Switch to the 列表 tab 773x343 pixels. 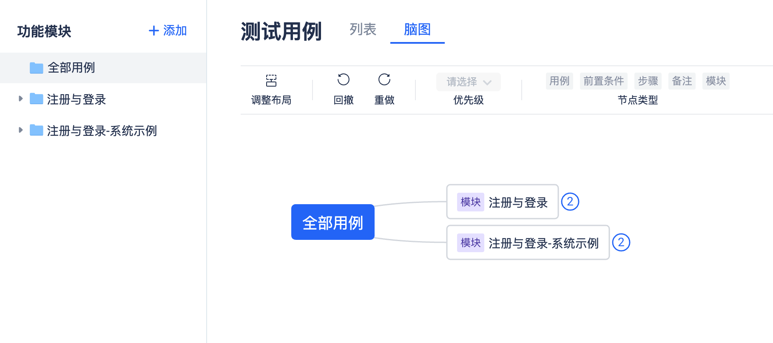click(363, 29)
